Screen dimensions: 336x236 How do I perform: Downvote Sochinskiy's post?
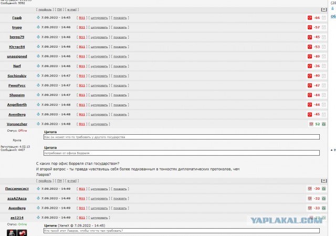click(x=310, y=76)
